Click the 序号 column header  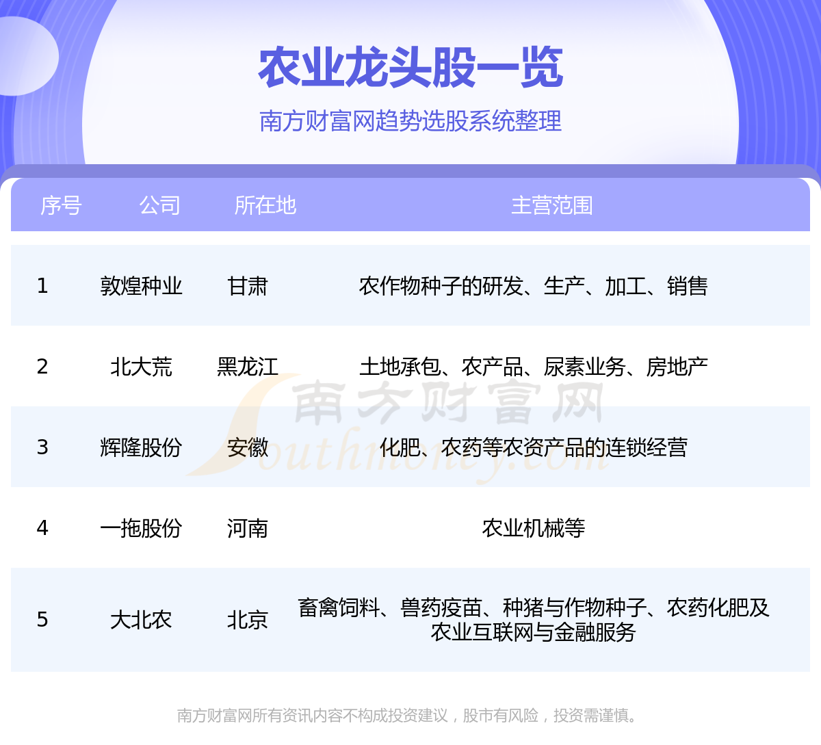[x=61, y=205]
